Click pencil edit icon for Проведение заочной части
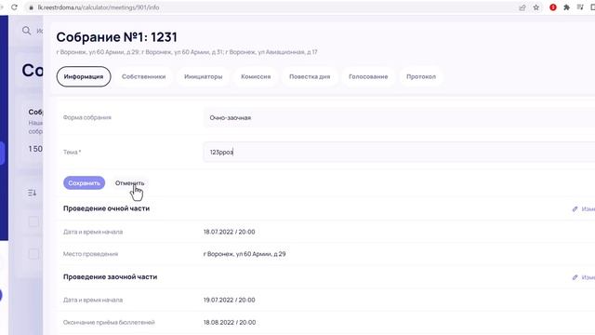Viewport: 595px width, 335px height. (575, 277)
